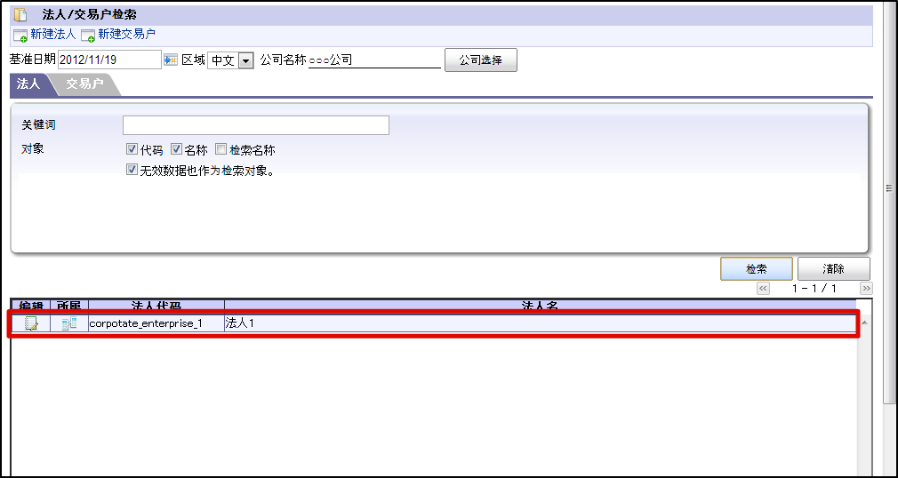Click the results list scrollbar up arrow
The height and width of the screenshot is (478, 898).
863,323
